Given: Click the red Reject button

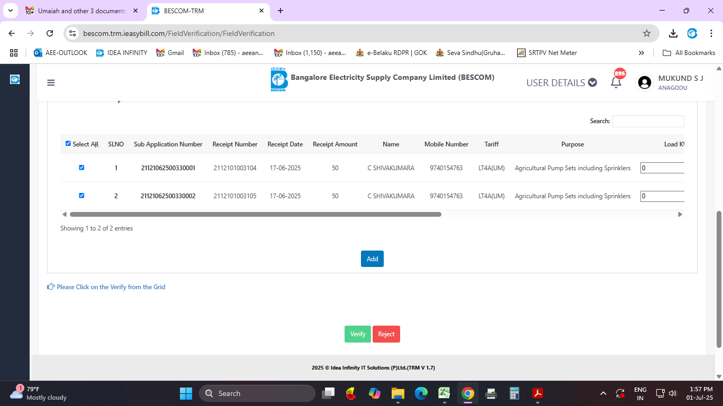Looking at the screenshot, I should tap(386, 334).
